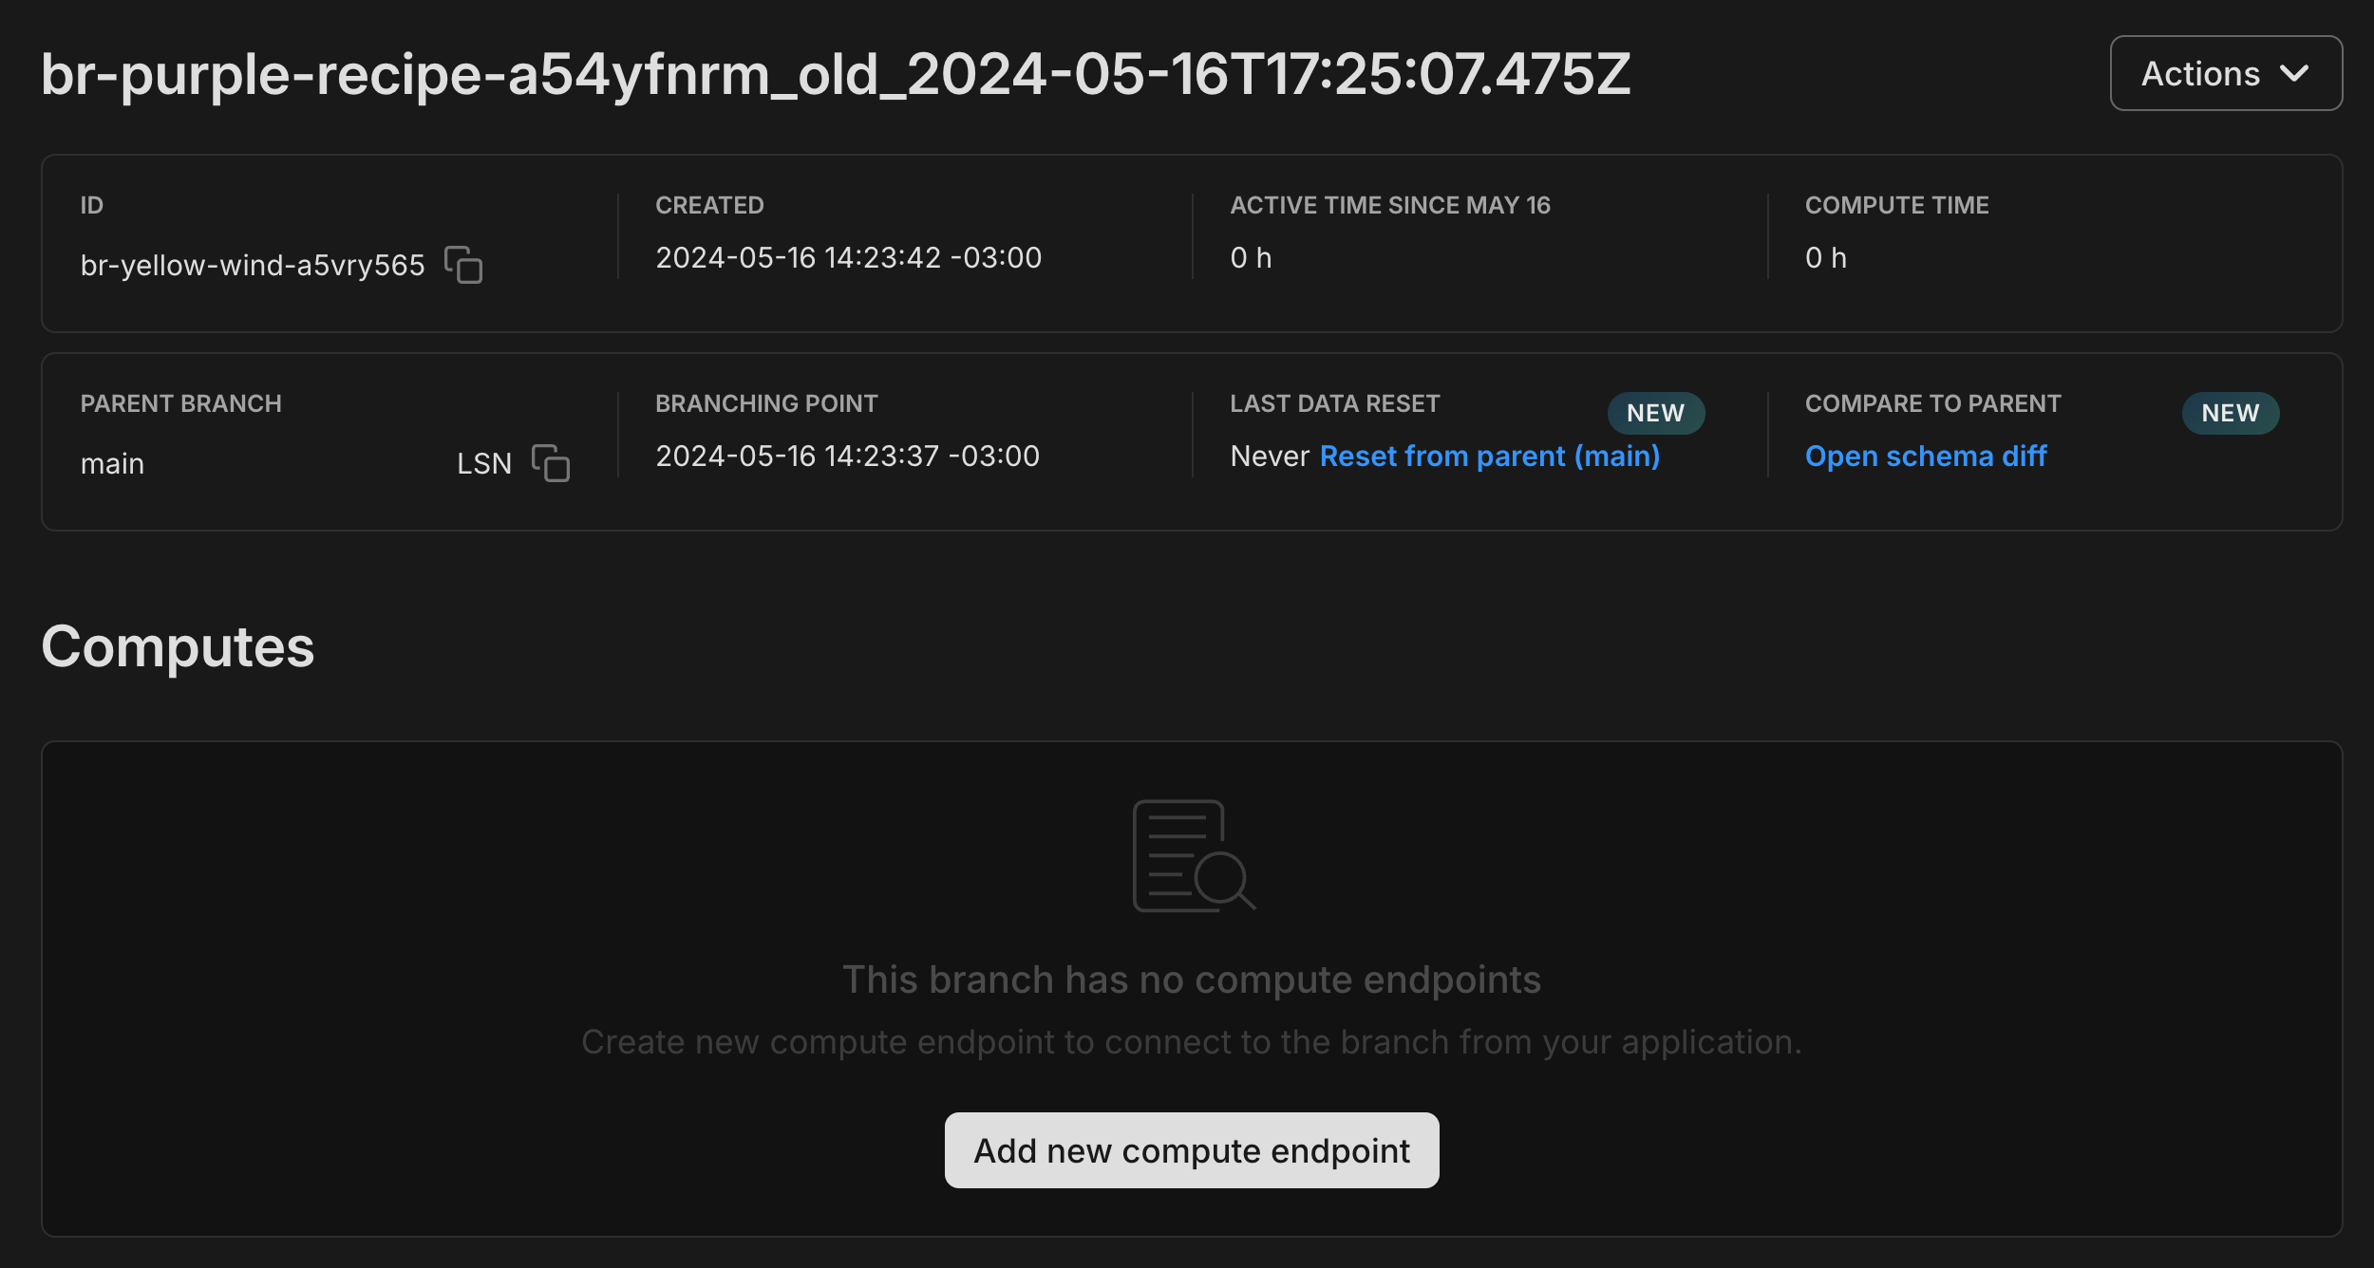Image resolution: width=2374 pixels, height=1268 pixels.
Task: Click the Compute Time value
Action: (1825, 258)
